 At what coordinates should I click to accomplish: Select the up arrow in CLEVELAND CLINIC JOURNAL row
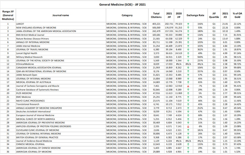[188, 130]
